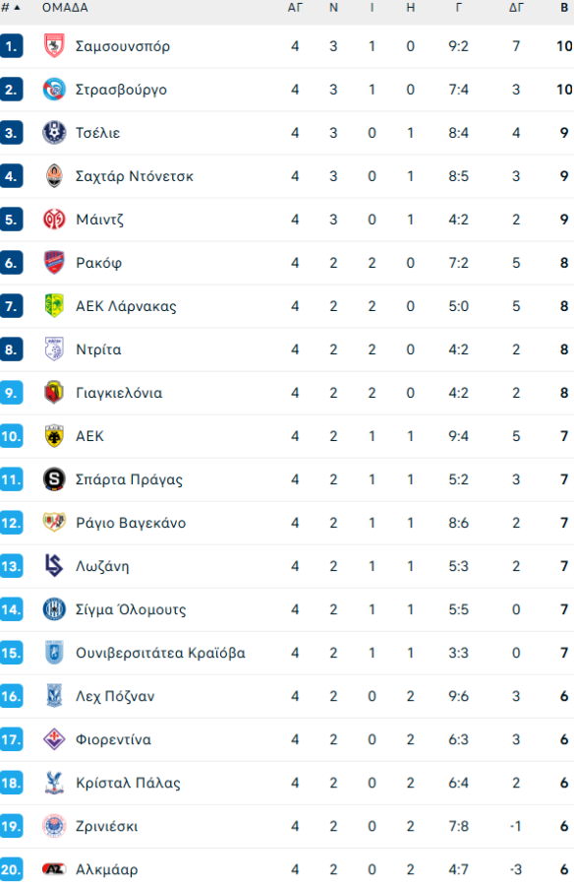Click the Σαμσουνσπόρ team crest

[54, 45]
